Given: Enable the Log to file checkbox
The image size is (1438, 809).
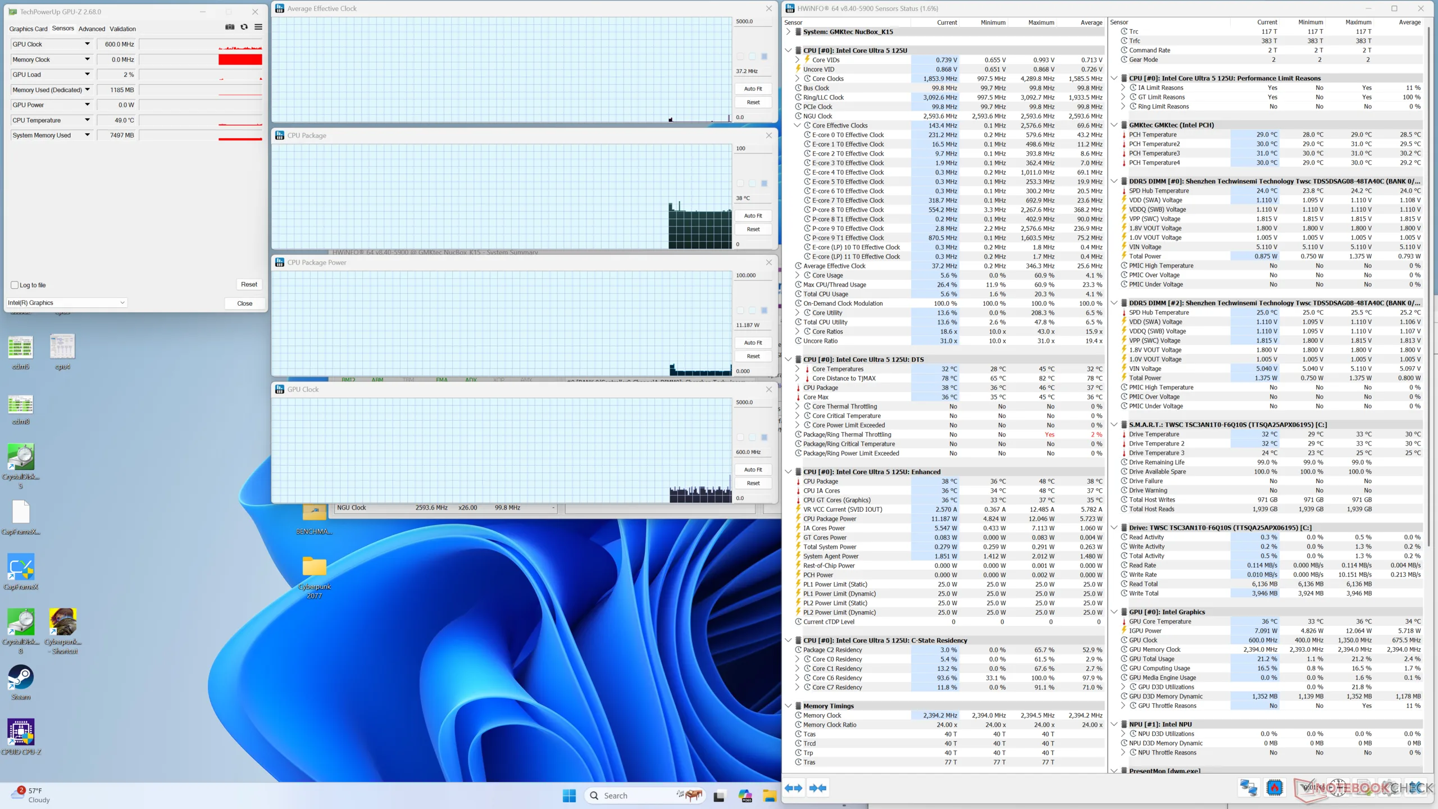Looking at the screenshot, I should pyautogui.click(x=15, y=285).
